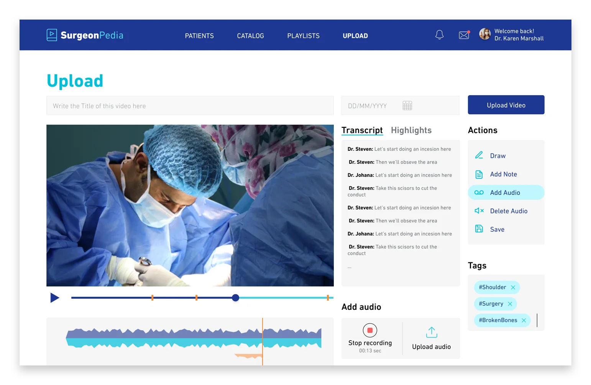Click the Add Note document icon
Image resolution: width=591 pixels, height=385 pixels.
[x=479, y=174]
